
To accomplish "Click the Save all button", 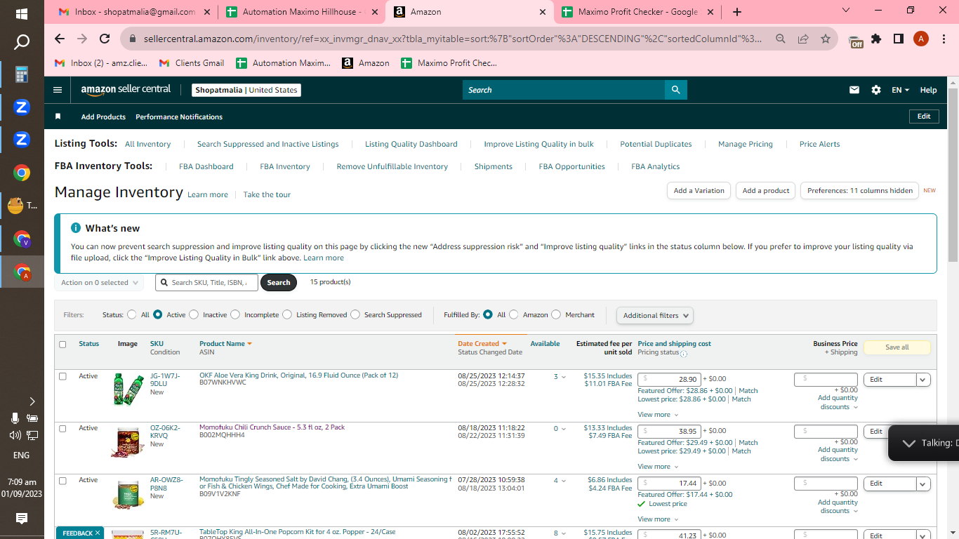I will [x=897, y=347].
